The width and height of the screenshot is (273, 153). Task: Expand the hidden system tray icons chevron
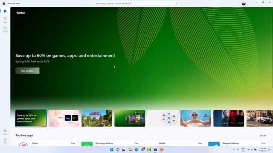coord(233,150)
